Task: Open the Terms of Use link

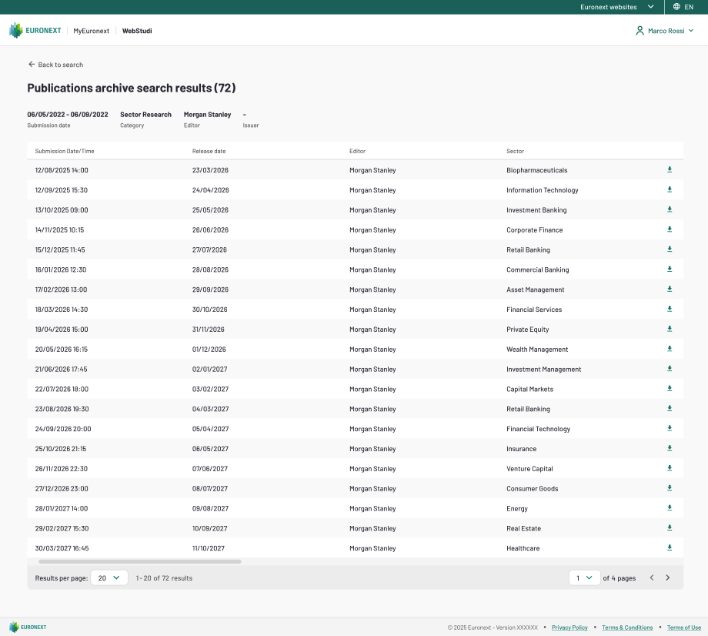Action: coord(684,628)
